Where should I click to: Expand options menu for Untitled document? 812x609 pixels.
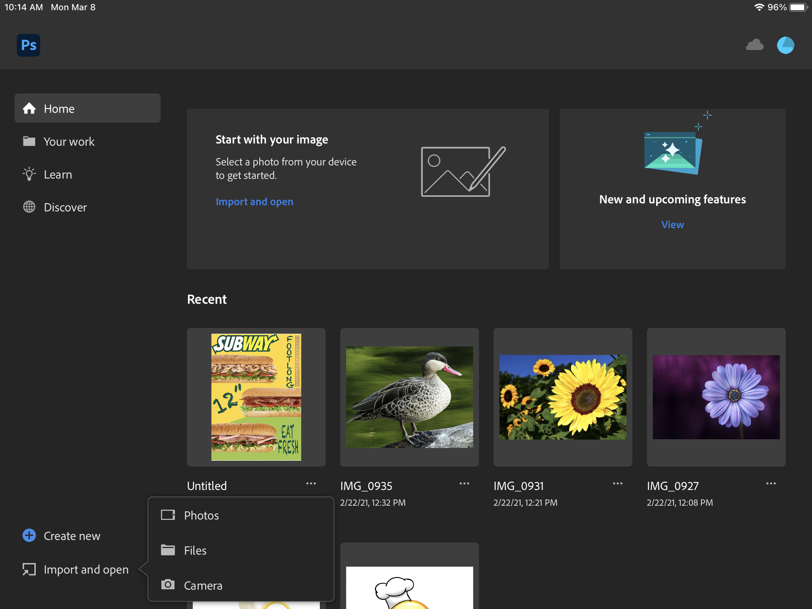(x=311, y=483)
